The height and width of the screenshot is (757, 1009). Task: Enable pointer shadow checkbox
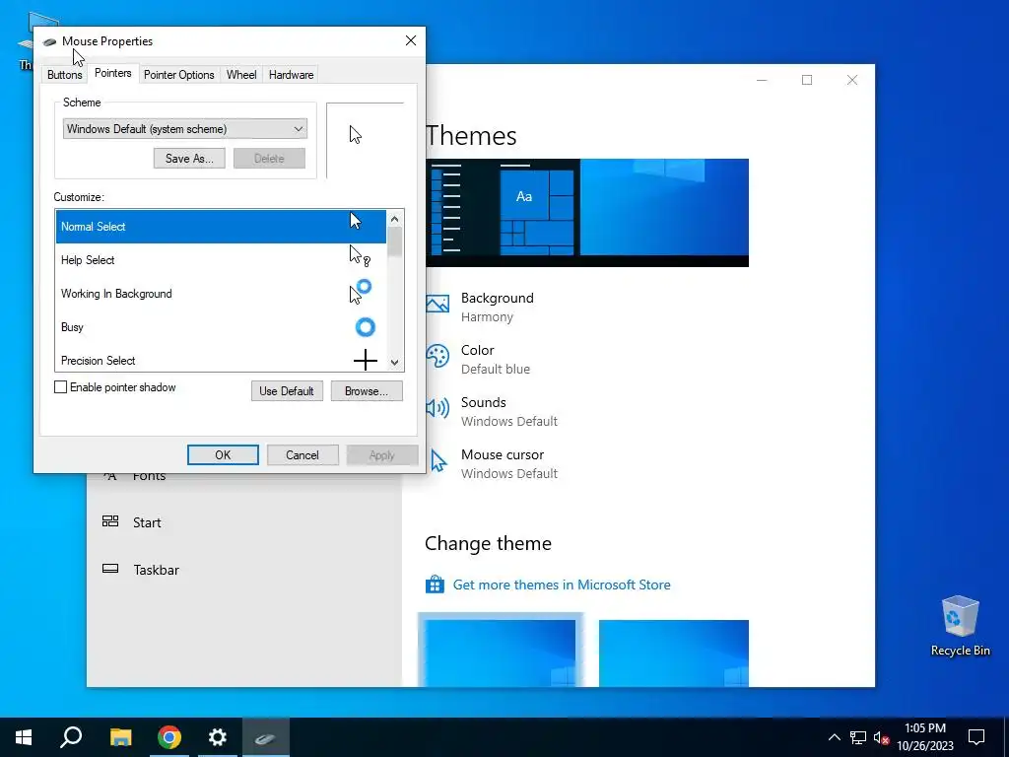coord(60,386)
